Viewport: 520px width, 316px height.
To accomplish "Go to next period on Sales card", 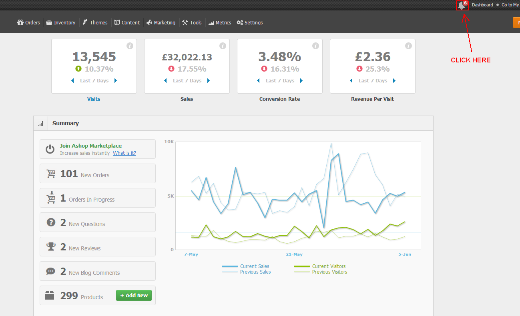I will 209,80.
